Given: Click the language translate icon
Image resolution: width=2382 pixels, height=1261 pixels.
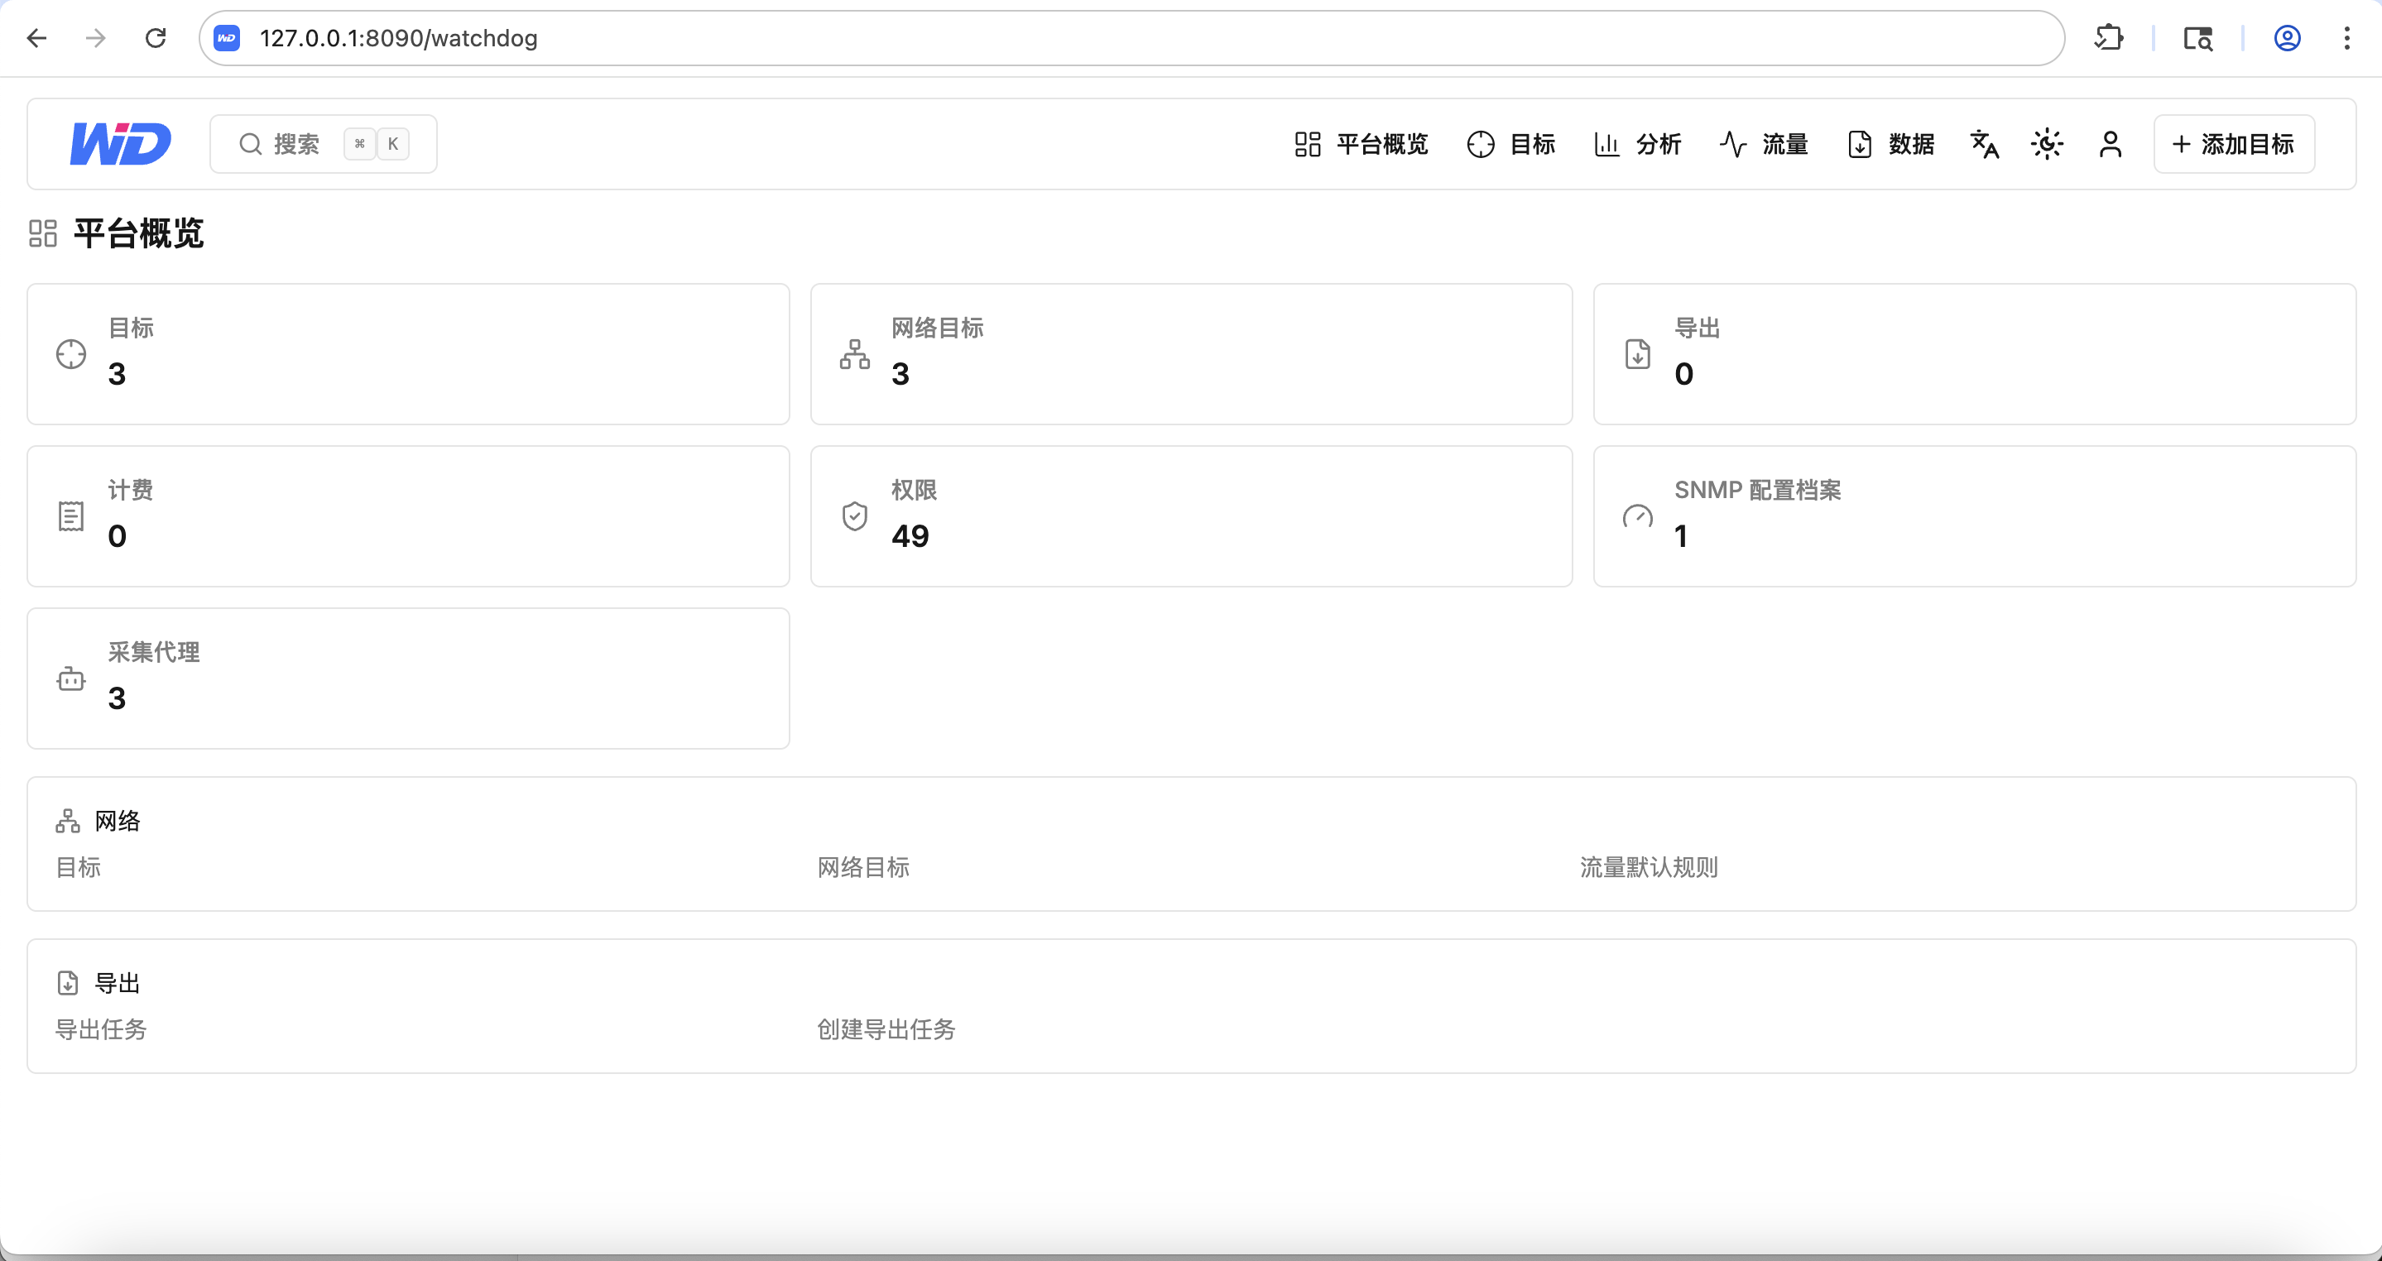Looking at the screenshot, I should (x=1985, y=144).
